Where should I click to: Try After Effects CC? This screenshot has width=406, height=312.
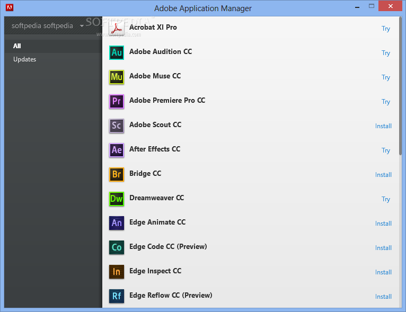pos(386,150)
